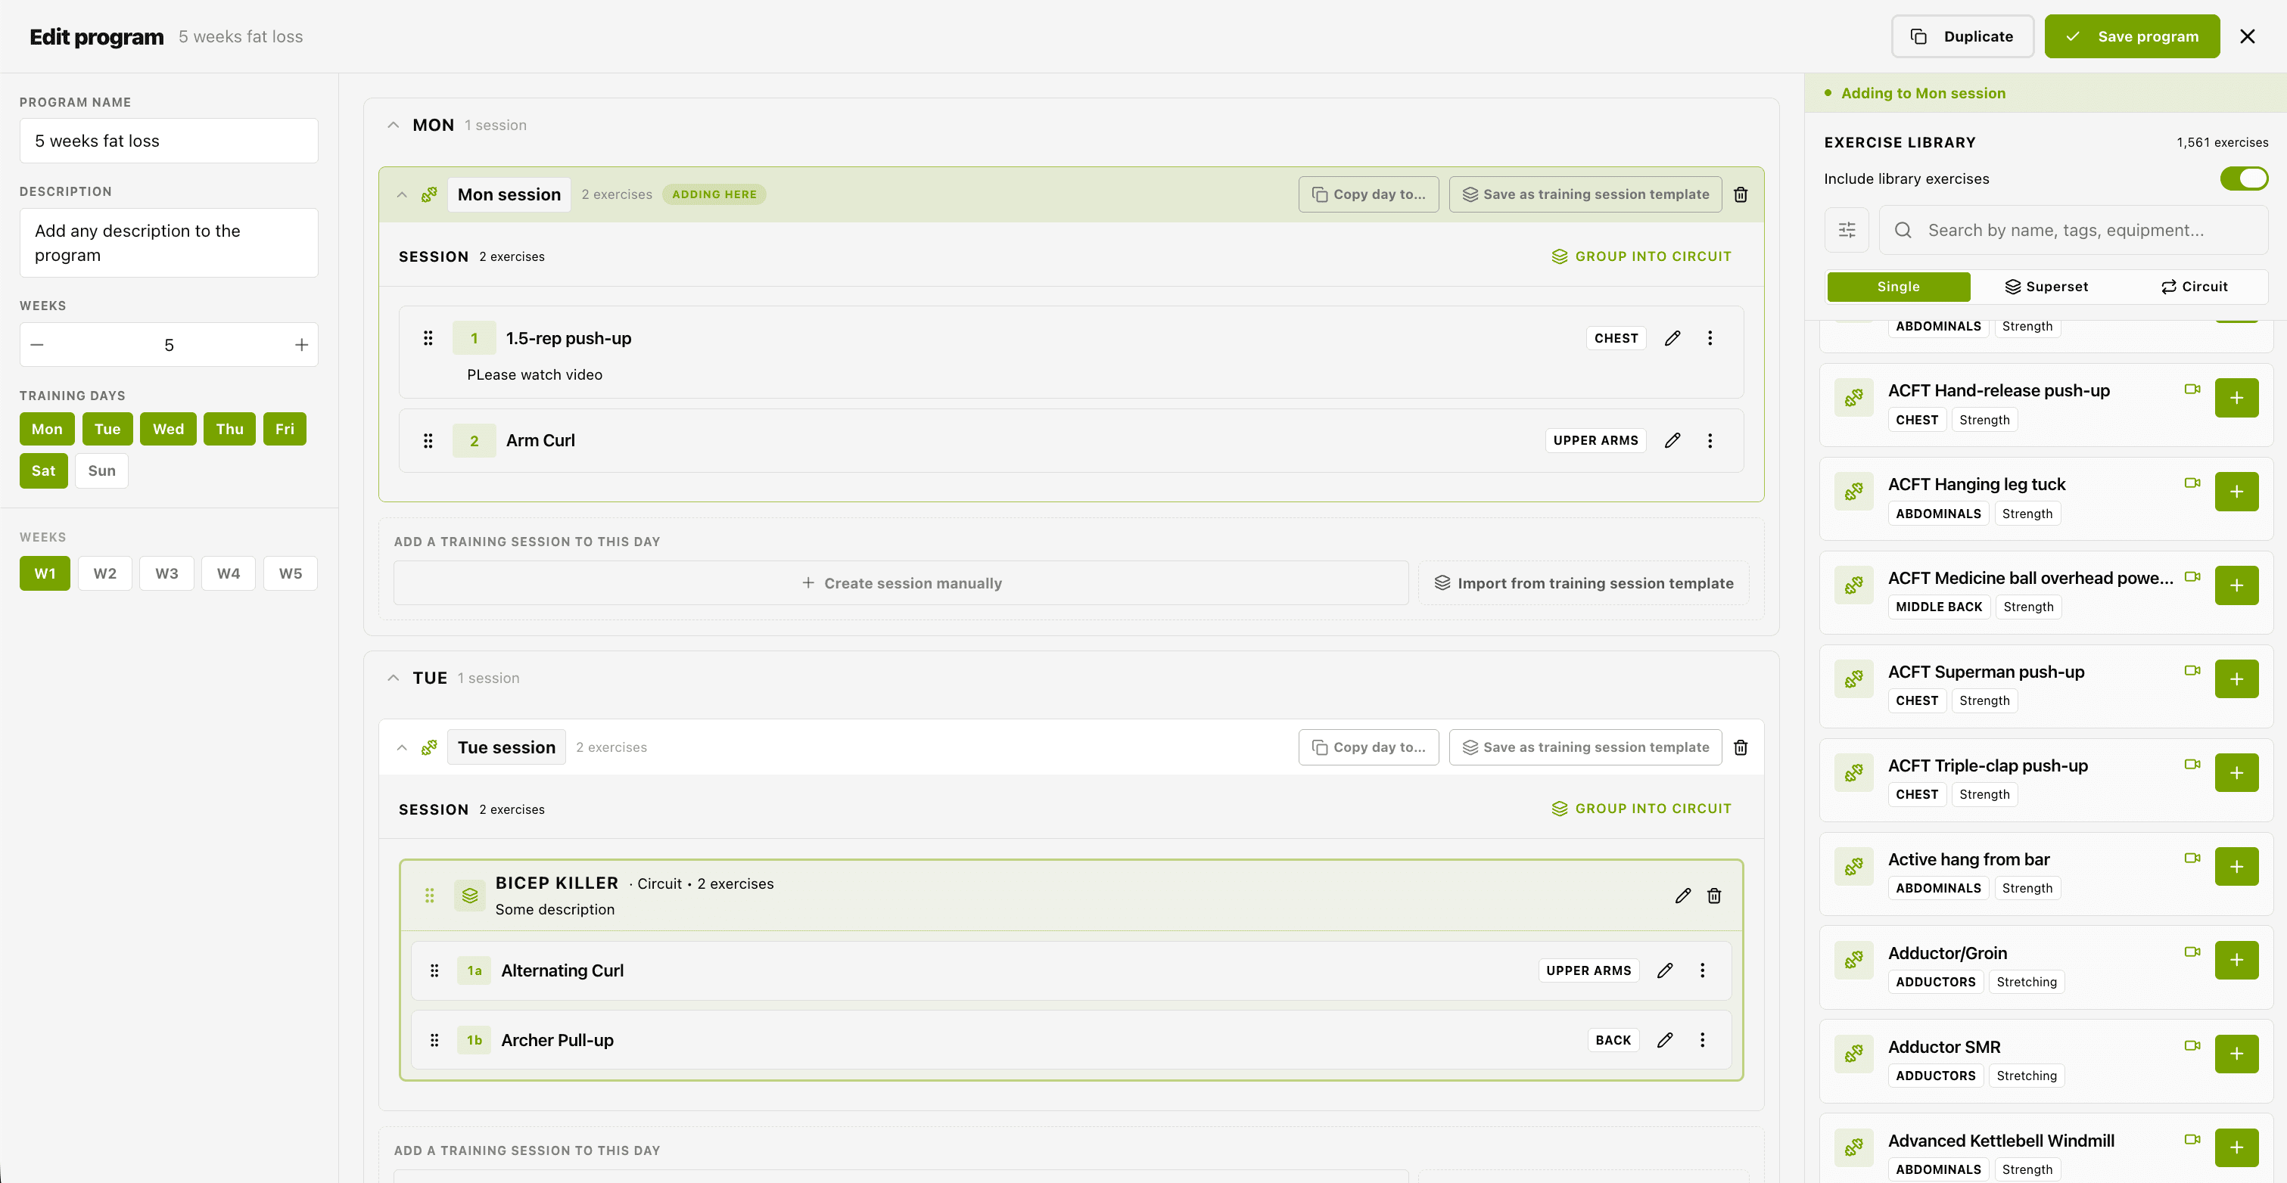Viewport: 2287px width, 1183px height.
Task: Click Copy day to... in Mon session
Action: click(1368, 194)
